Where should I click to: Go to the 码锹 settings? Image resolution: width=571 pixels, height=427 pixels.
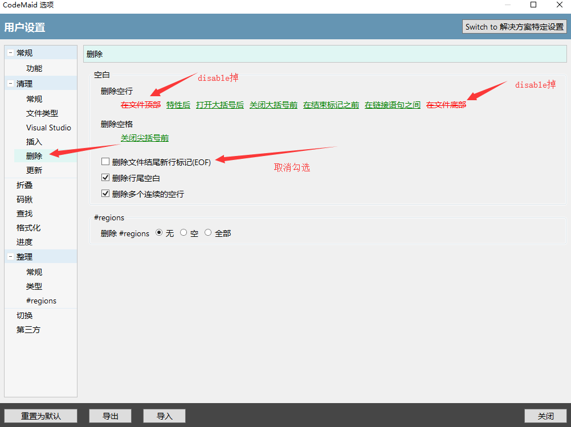25,199
